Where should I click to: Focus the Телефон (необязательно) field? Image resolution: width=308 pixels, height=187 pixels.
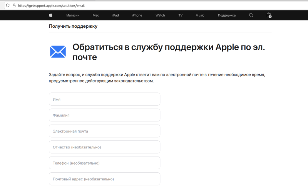click(104, 163)
